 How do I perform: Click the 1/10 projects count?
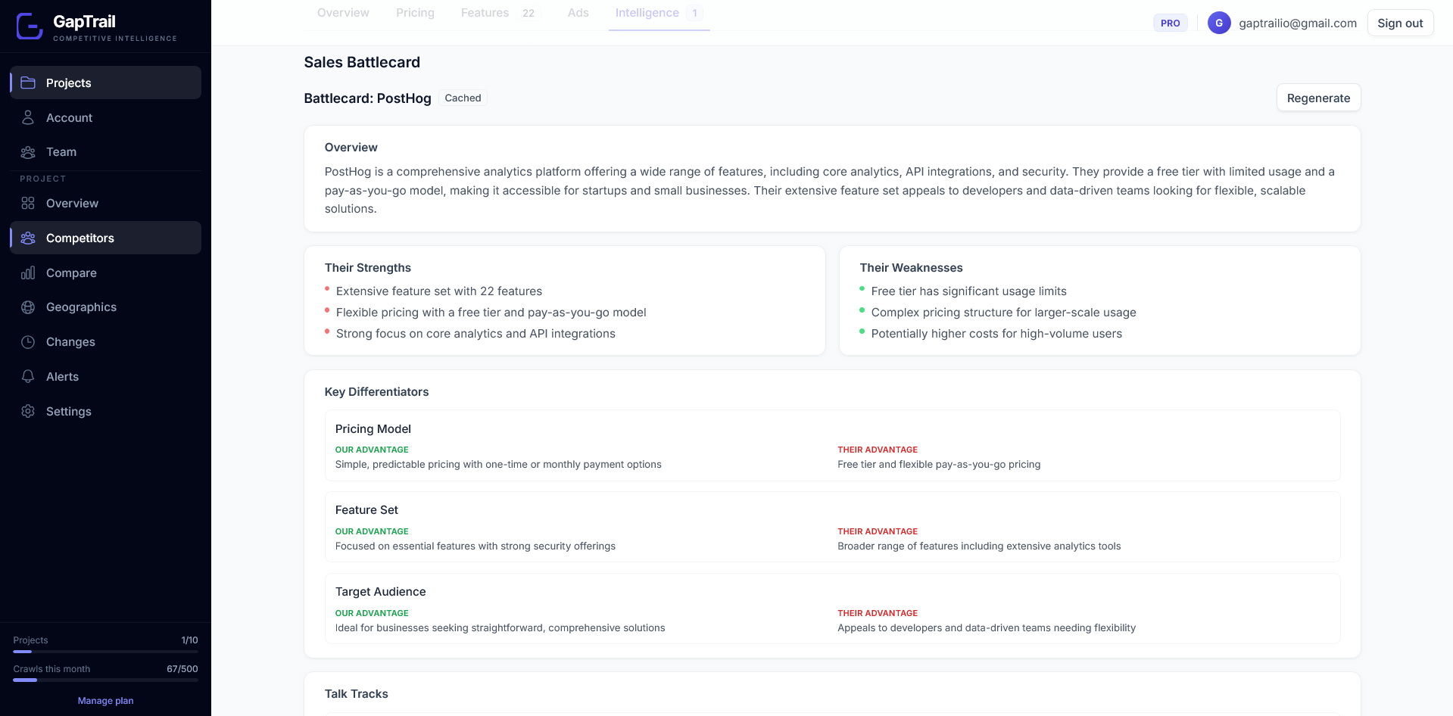pyautogui.click(x=189, y=640)
